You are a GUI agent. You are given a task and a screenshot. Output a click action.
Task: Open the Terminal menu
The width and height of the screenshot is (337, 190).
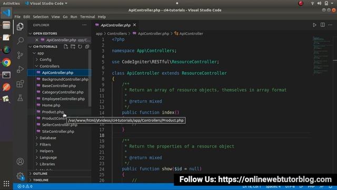[87, 17]
